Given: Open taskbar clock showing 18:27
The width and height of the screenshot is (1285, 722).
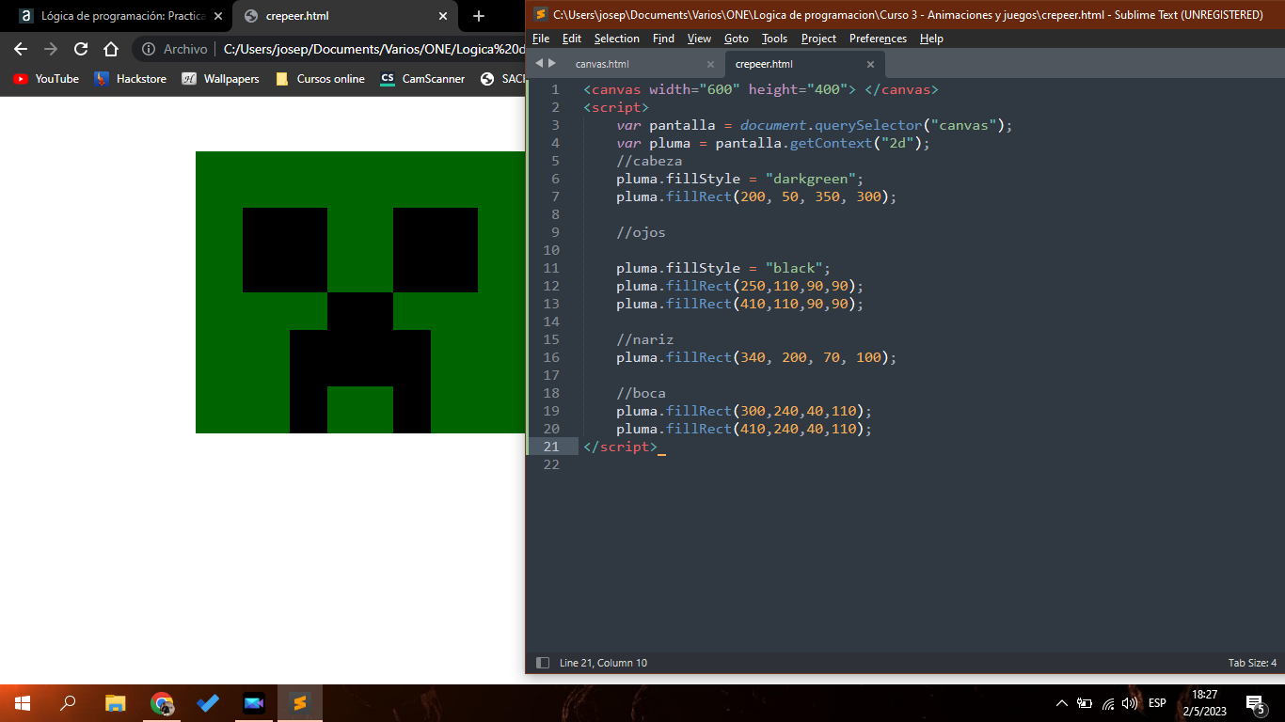Looking at the screenshot, I should click(x=1204, y=703).
